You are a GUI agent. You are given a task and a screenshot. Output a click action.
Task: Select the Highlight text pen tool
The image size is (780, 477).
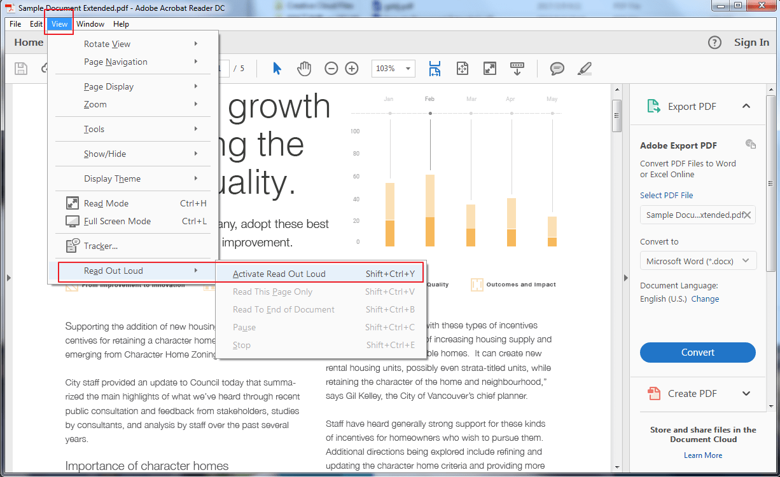click(x=585, y=68)
